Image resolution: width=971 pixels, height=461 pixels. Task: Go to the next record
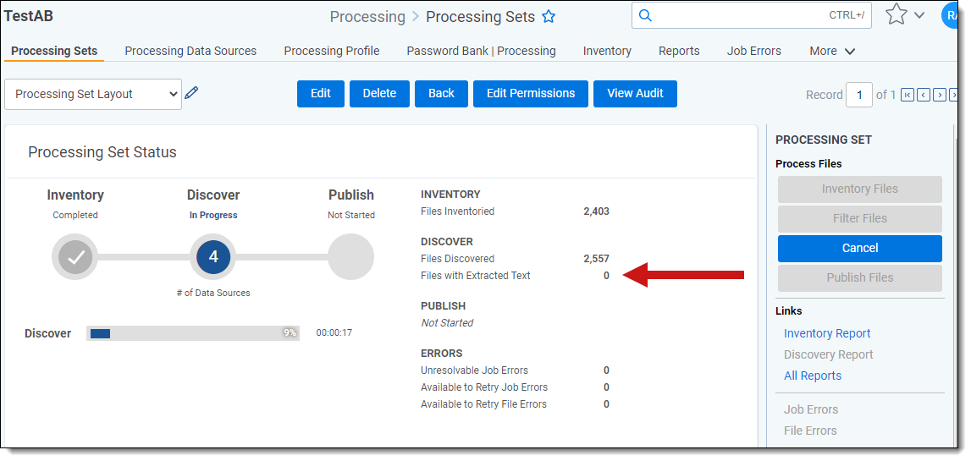[x=940, y=95]
